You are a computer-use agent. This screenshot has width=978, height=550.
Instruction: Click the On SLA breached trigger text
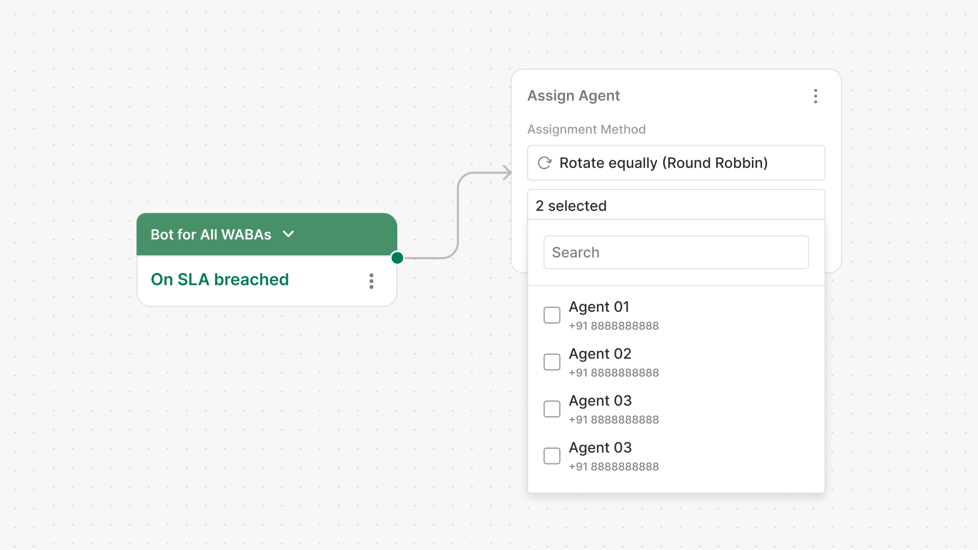[220, 280]
